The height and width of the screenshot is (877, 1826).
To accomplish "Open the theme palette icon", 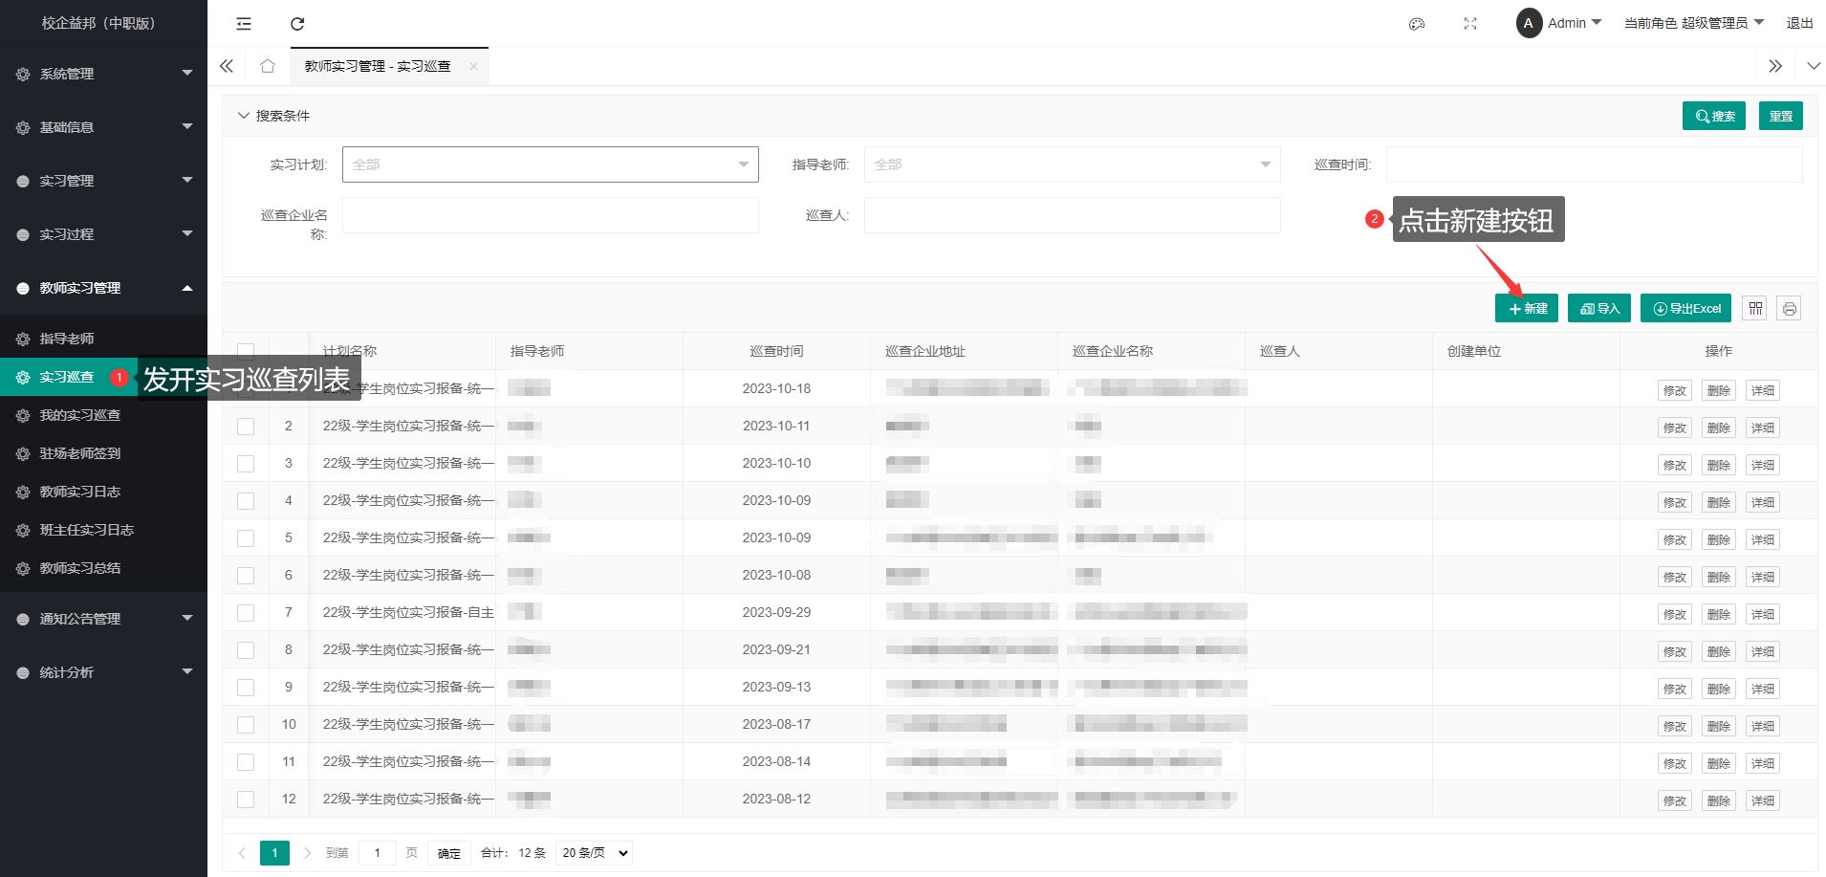I will pos(1417,24).
